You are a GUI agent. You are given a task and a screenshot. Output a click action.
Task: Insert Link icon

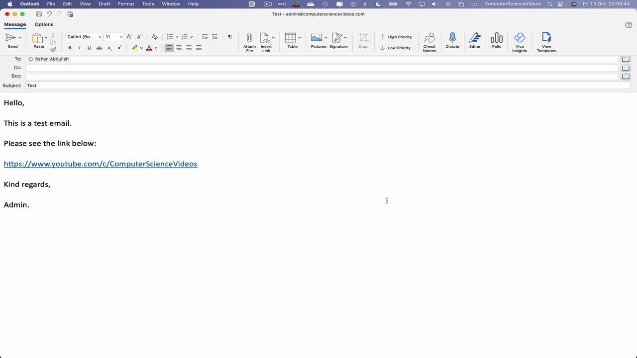click(x=265, y=38)
